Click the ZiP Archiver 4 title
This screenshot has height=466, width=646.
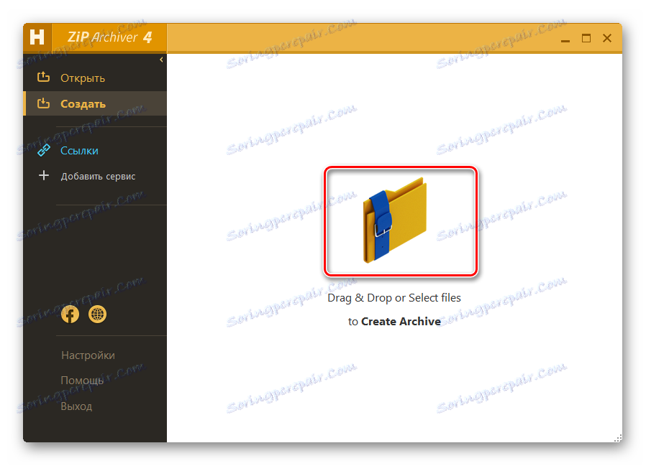pos(109,37)
